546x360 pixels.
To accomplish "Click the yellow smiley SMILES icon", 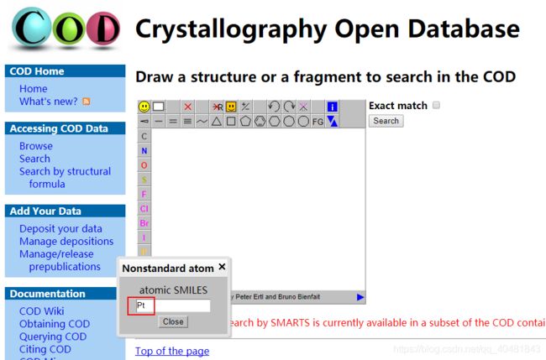I will 144,107.
